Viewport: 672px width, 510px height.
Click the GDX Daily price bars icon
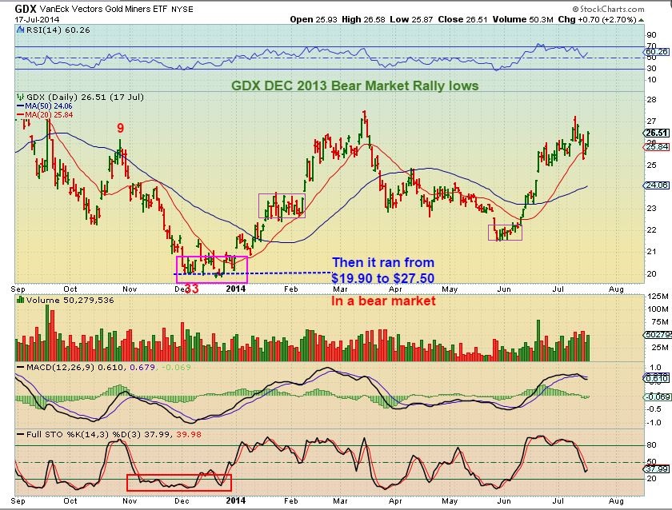tap(20, 98)
